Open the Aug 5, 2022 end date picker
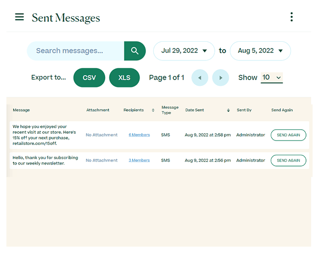This screenshot has width=319, height=254. coord(260,51)
